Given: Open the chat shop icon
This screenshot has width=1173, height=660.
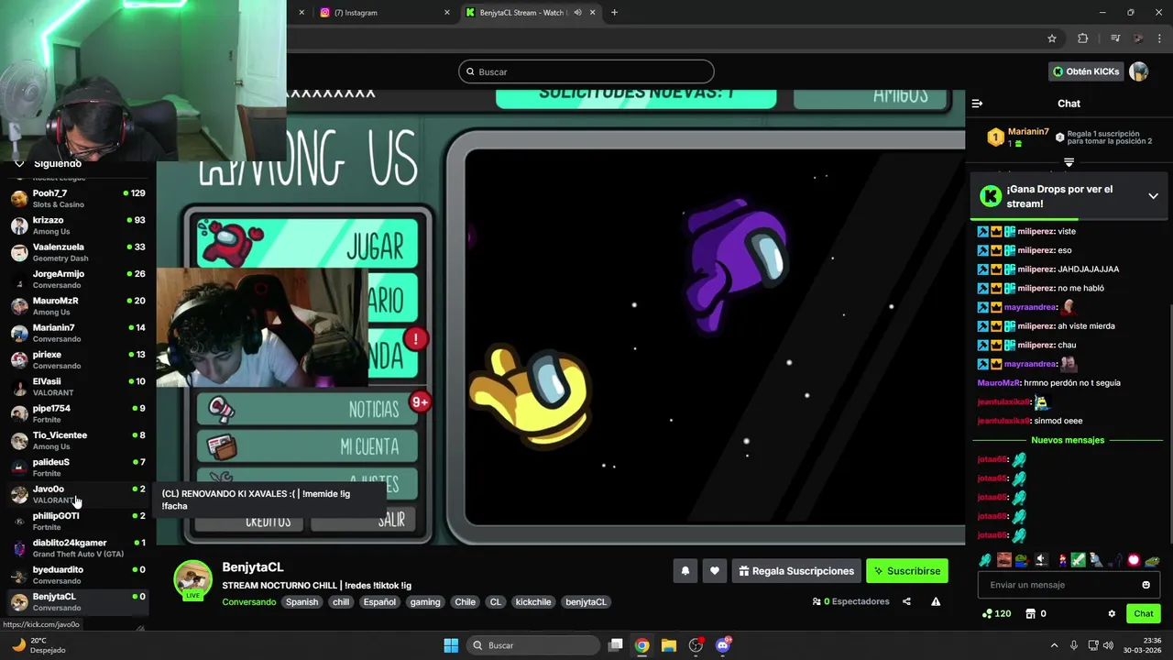Looking at the screenshot, I should click(x=1030, y=613).
